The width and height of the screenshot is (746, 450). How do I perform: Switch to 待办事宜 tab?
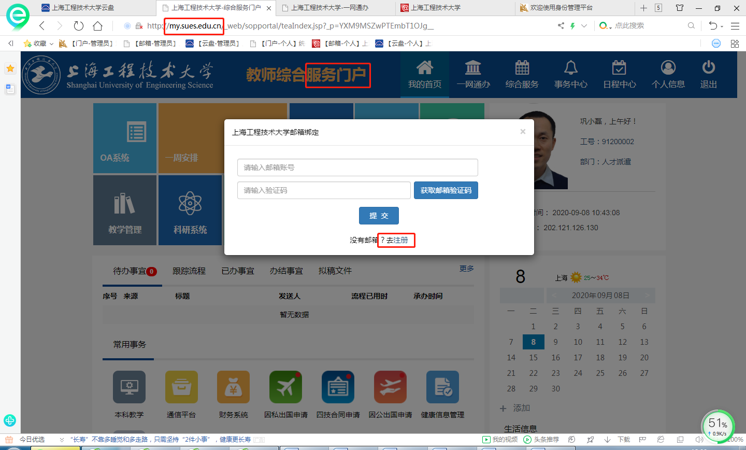point(134,271)
